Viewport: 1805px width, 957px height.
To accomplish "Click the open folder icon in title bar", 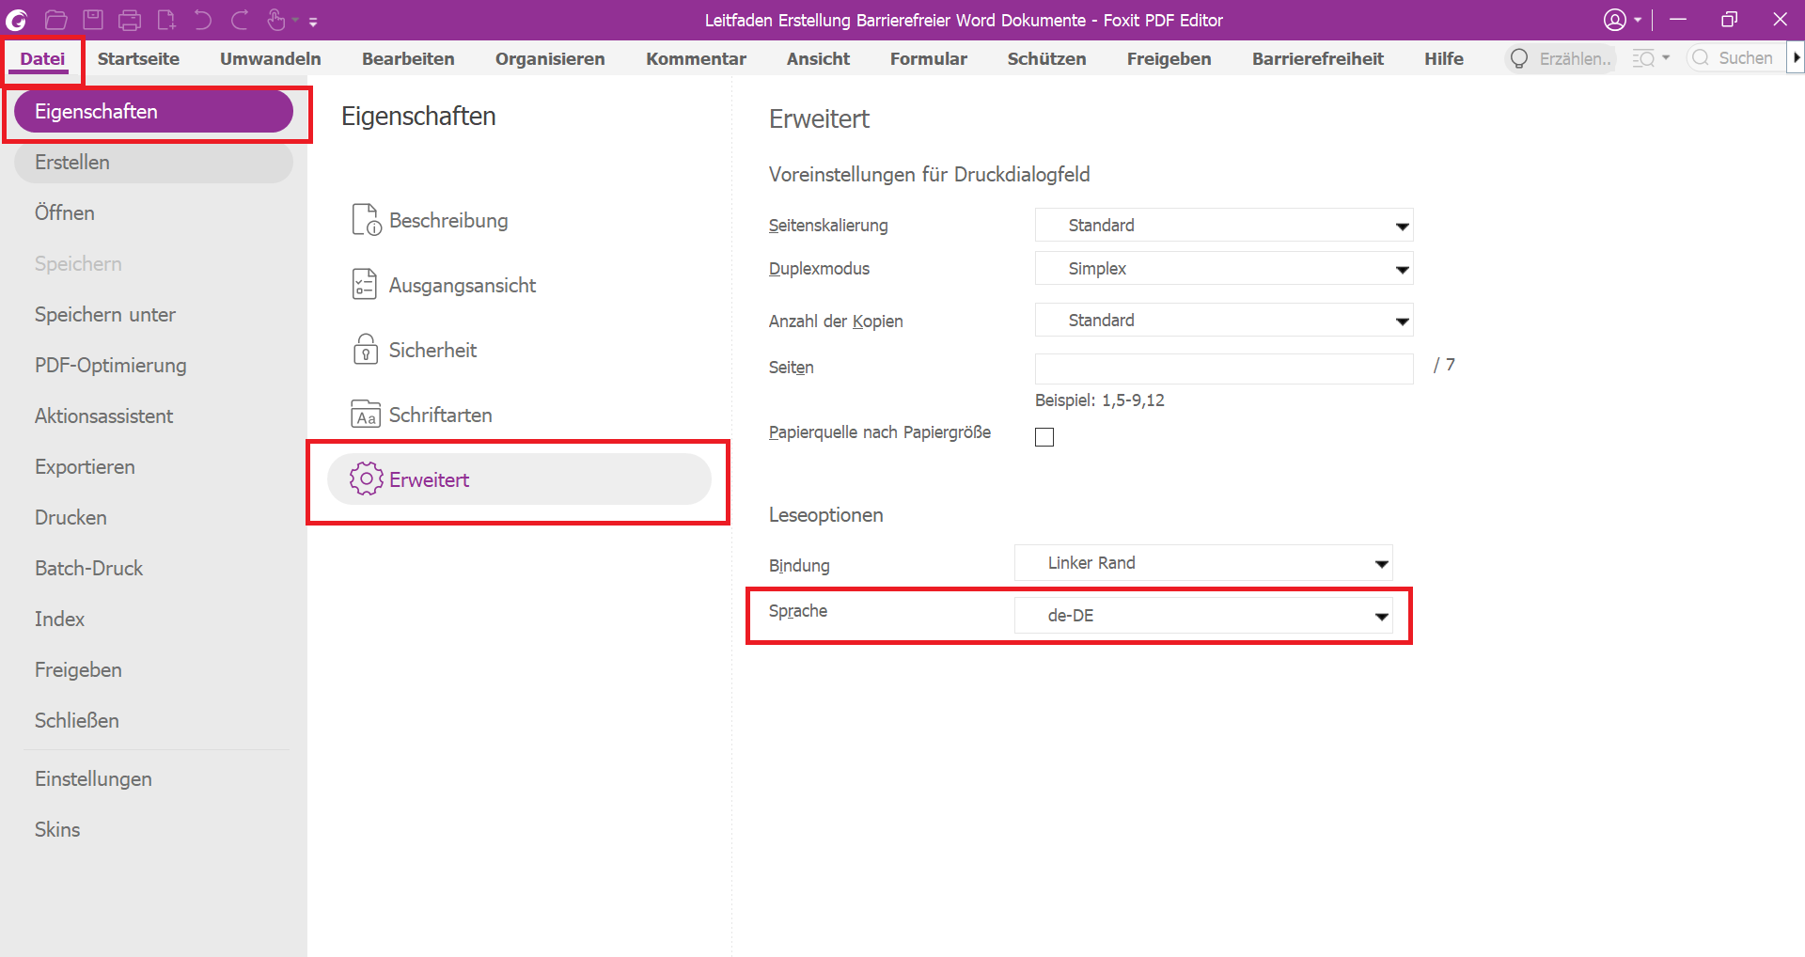I will (55, 20).
